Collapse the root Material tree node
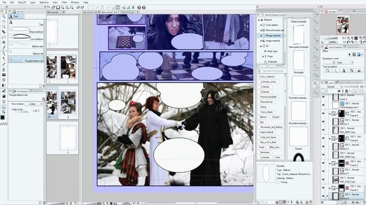The height and width of the screenshot is (205, 366). 259,20
